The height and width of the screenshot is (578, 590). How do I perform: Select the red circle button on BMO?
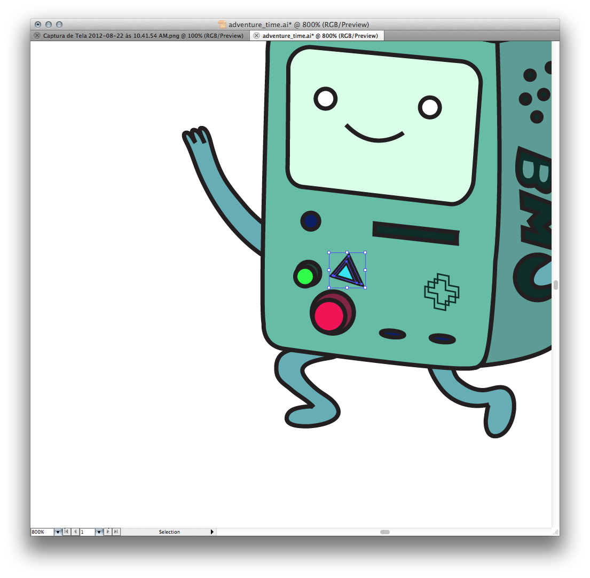pos(328,315)
